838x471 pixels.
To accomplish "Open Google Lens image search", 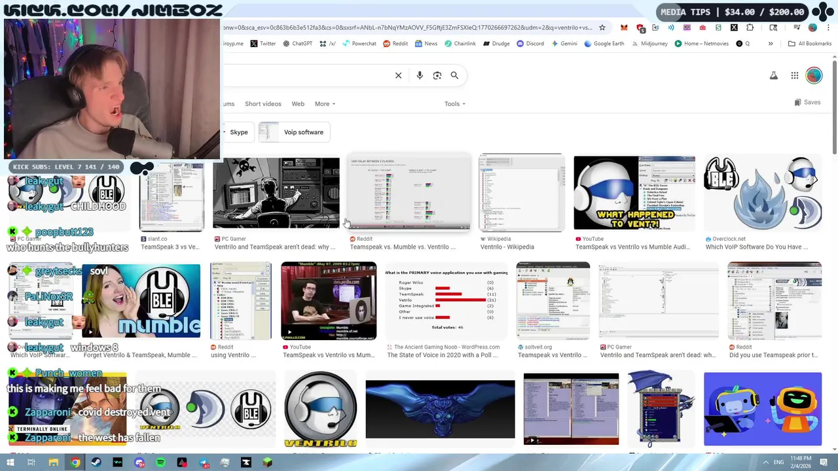I will click(x=437, y=75).
